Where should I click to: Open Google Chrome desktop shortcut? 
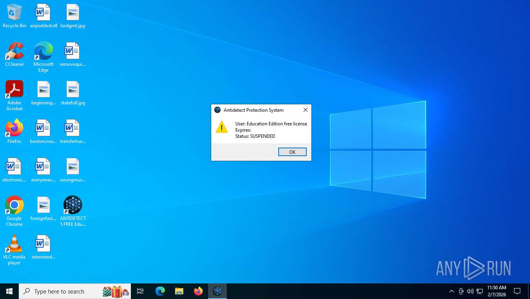[14, 211]
